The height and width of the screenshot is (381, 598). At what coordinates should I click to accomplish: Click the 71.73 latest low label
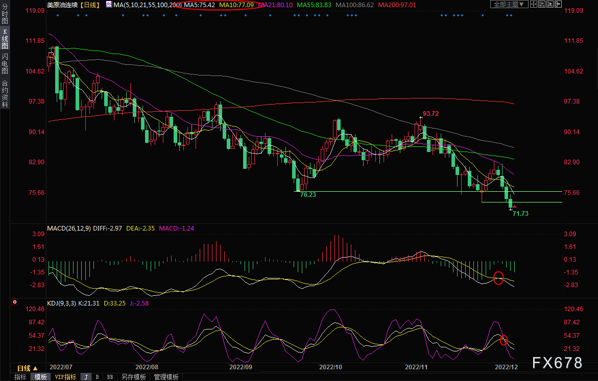point(520,213)
